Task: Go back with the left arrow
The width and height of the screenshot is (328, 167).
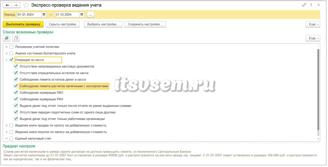Action: (7, 5)
